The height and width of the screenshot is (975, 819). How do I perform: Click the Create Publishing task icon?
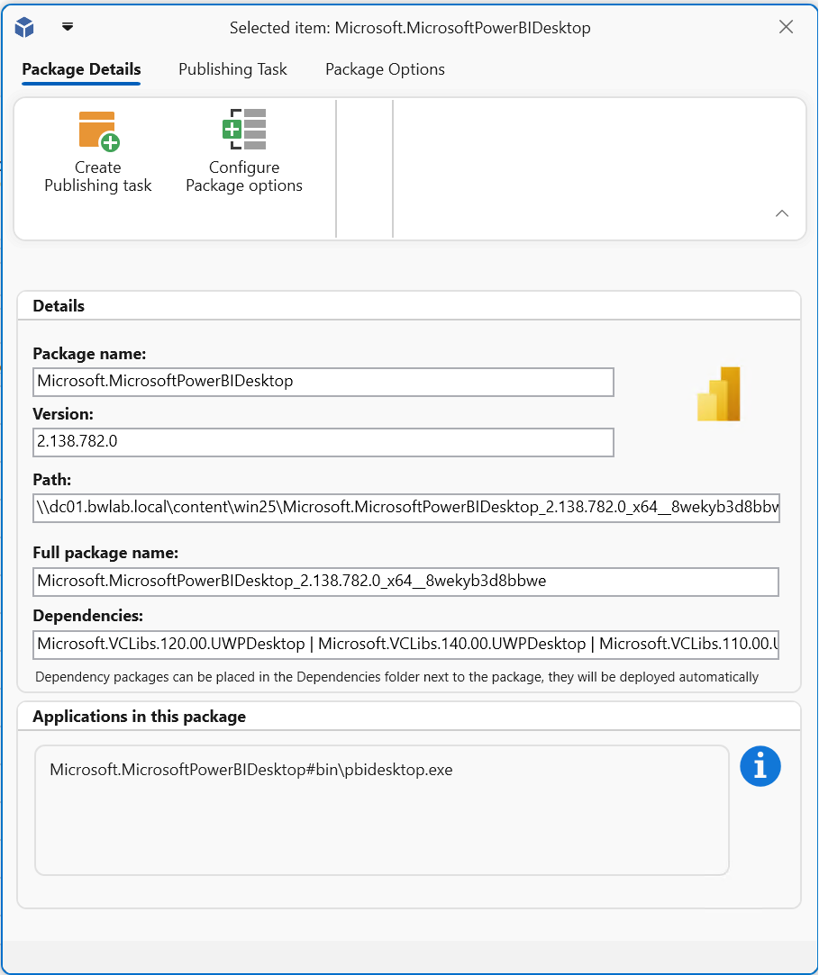(x=98, y=131)
